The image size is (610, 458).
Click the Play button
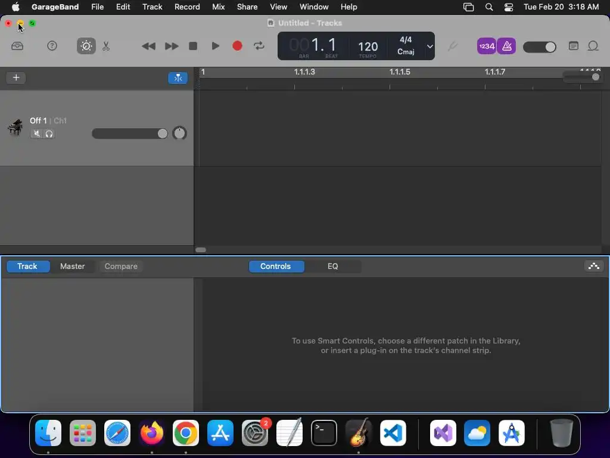(x=215, y=46)
